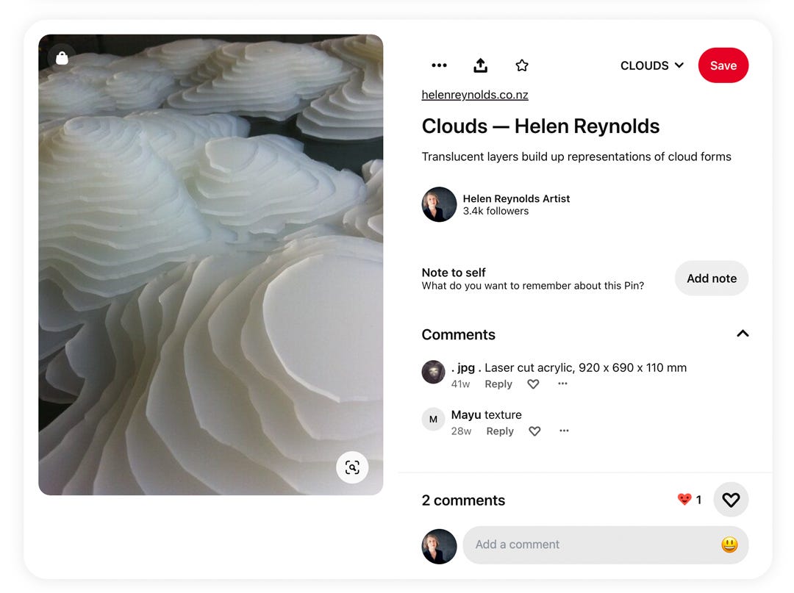Screen dimensions: 794x593
Task: Click the Translucent layers description text
Action: click(x=576, y=157)
